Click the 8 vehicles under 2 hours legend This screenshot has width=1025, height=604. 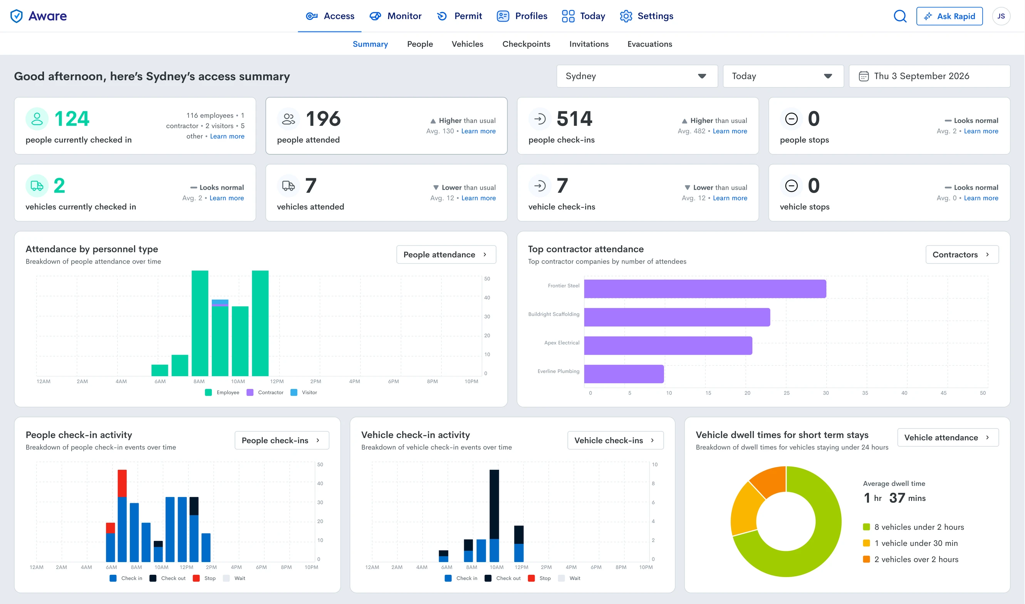(x=913, y=527)
